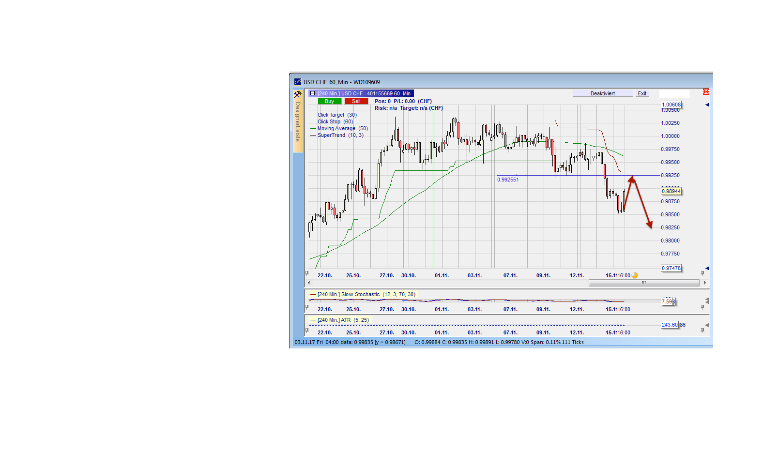The height and width of the screenshot is (451, 778).
Task: Pin the ATR panel with its push pin
Action: click(702, 330)
